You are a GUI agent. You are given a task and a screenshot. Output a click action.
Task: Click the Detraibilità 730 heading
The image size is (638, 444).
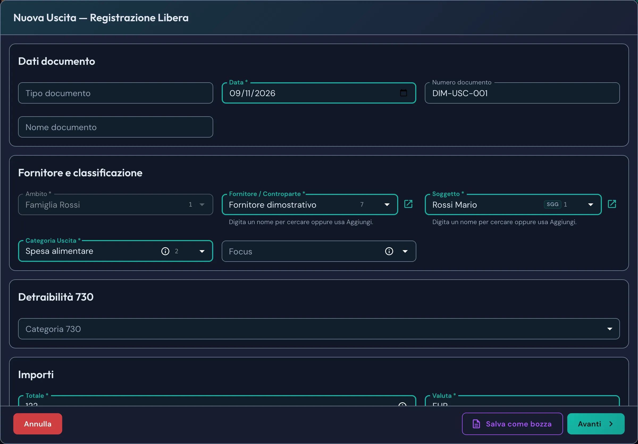(56, 297)
